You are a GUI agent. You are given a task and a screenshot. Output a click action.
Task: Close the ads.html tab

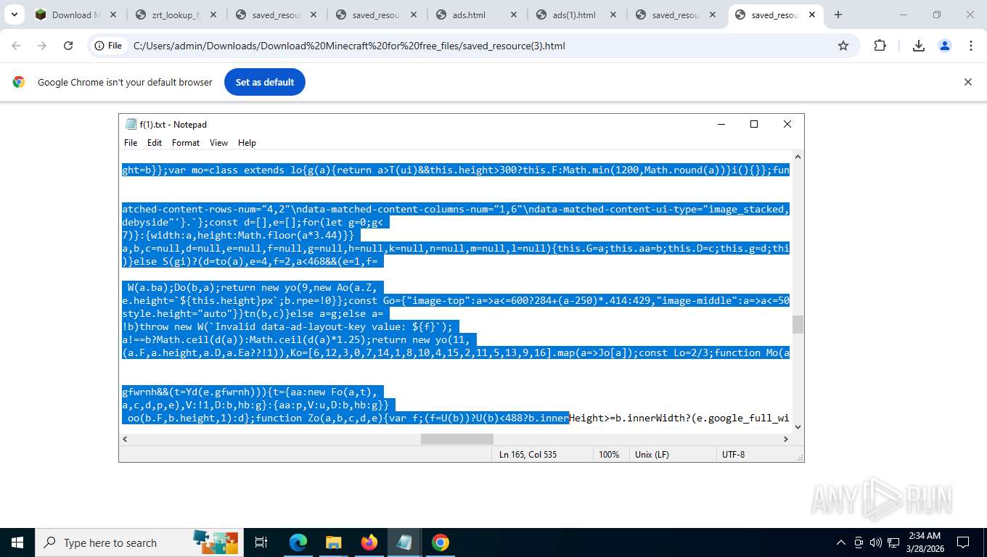click(514, 15)
